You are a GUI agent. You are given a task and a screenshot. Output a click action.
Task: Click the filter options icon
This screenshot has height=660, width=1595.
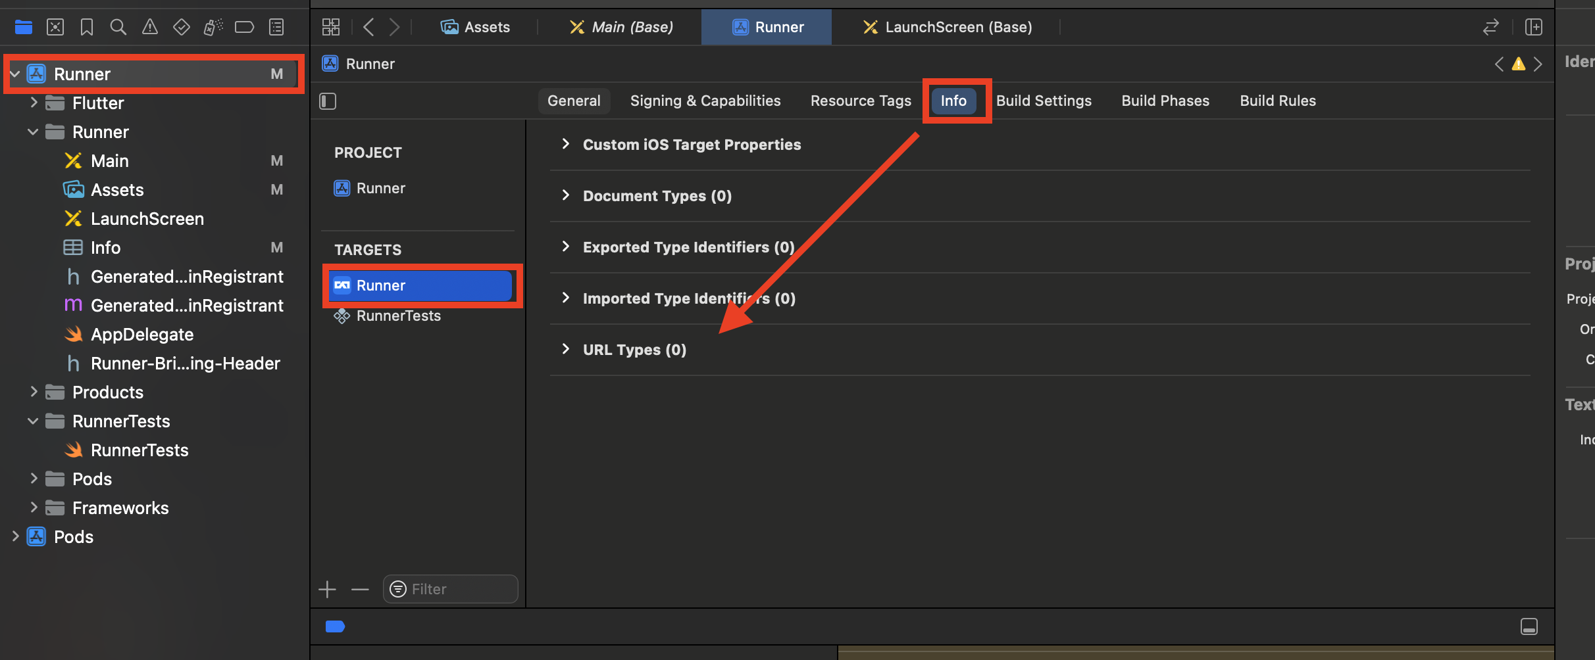click(x=398, y=589)
